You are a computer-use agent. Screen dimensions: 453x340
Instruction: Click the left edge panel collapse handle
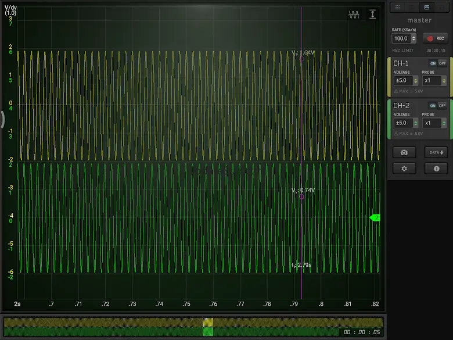(2, 120)
